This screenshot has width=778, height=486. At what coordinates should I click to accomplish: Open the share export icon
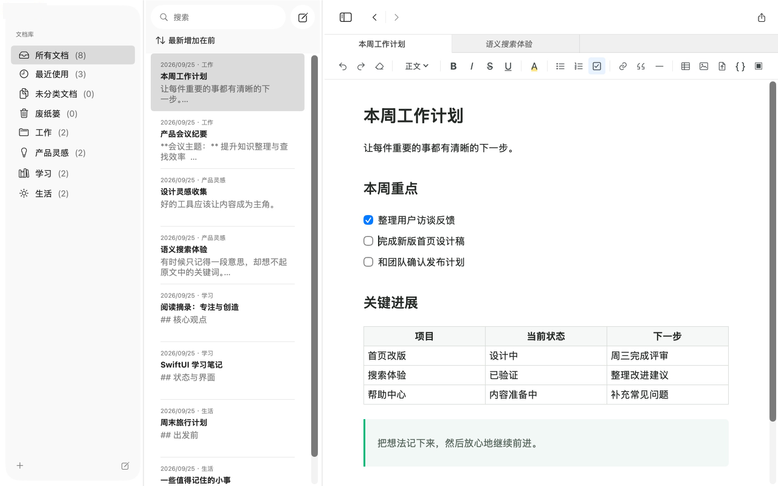click(762, 18)
